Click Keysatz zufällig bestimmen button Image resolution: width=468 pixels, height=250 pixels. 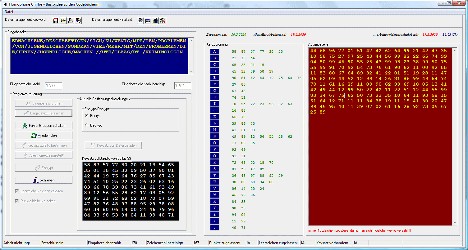[44, 145]
